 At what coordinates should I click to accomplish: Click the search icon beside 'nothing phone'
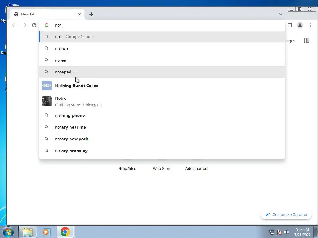pos(47,115)
